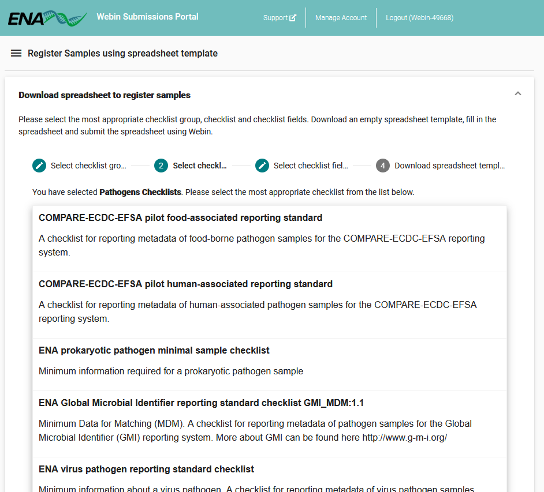Click 'Minimum information required for a prokaryotic pathogen sample'
544x492 pixels.
coord(171,371)
